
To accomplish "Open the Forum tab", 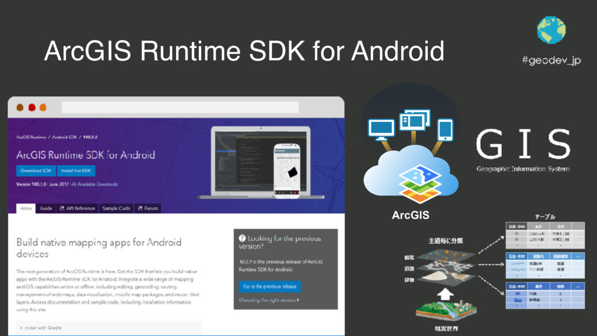I will point(148,208).
